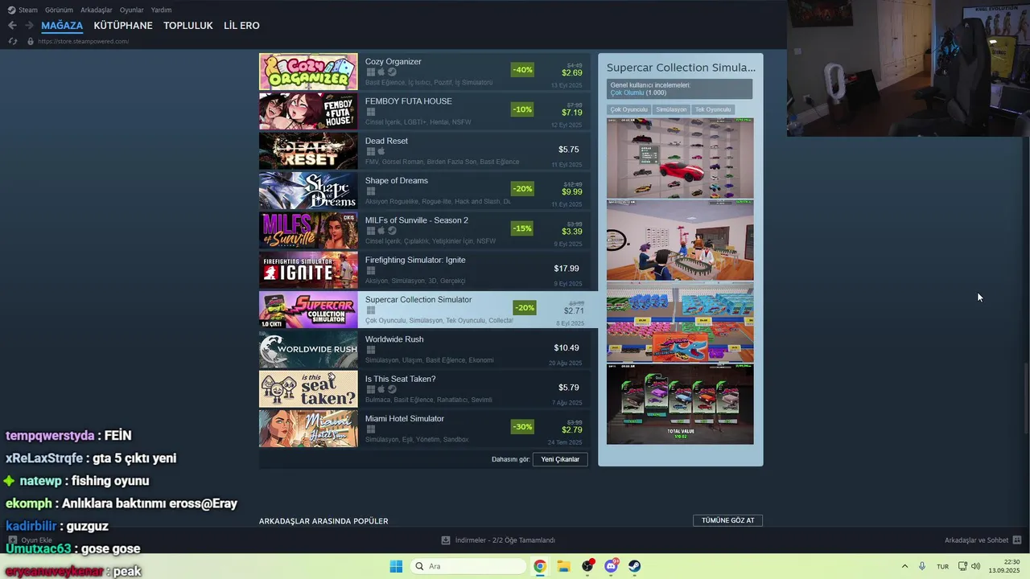Click the Apple platform icon under Dead Reset

coord(381,151)
